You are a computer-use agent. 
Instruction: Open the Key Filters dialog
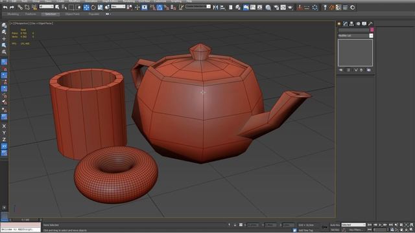pyautogui.click(x=356, y=230)
